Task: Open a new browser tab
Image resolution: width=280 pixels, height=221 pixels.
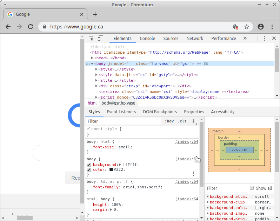Action: point(95,14)
